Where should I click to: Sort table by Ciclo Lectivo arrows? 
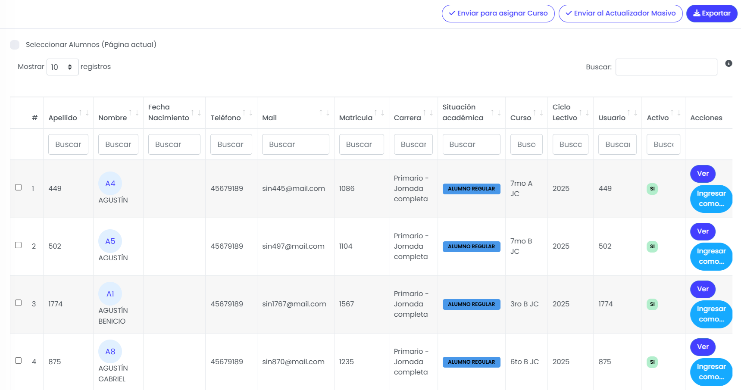pos(584,113)
